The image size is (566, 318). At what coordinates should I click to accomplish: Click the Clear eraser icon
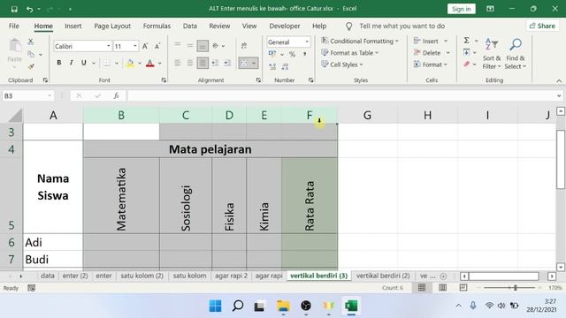point(467,64)
